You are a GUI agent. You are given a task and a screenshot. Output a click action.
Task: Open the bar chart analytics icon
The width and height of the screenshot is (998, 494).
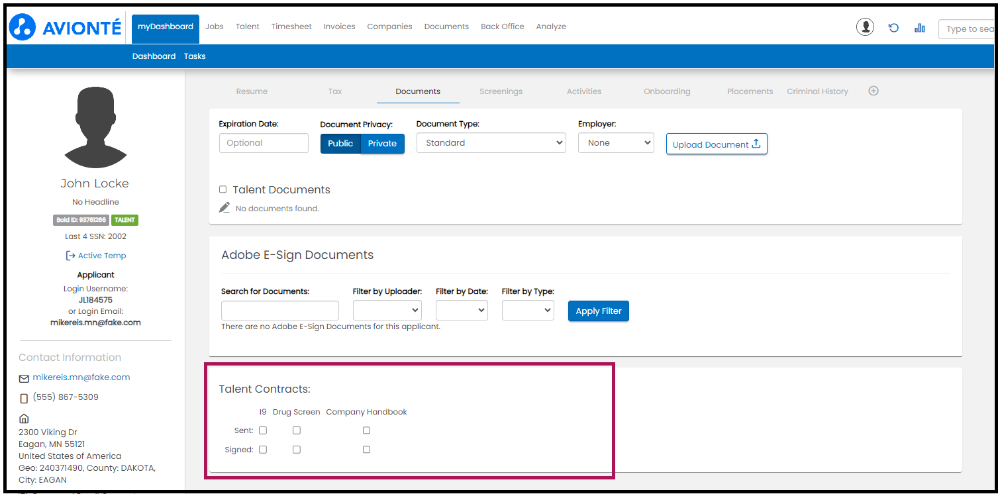point(919,28)
